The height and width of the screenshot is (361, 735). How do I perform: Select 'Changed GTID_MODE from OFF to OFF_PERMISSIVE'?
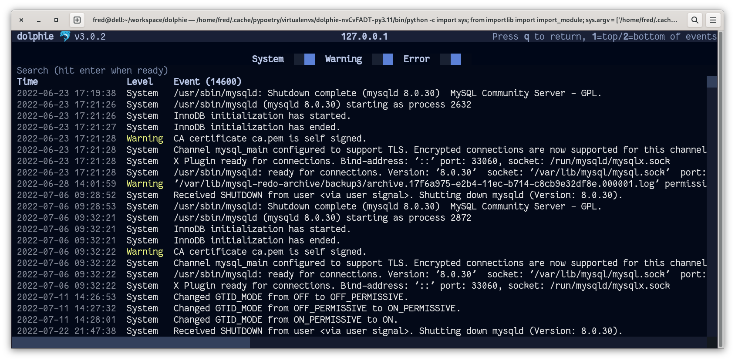291,297
